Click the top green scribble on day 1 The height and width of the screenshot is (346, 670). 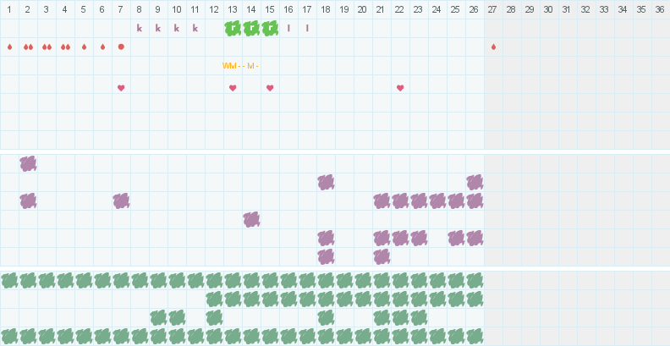[9, 280]
